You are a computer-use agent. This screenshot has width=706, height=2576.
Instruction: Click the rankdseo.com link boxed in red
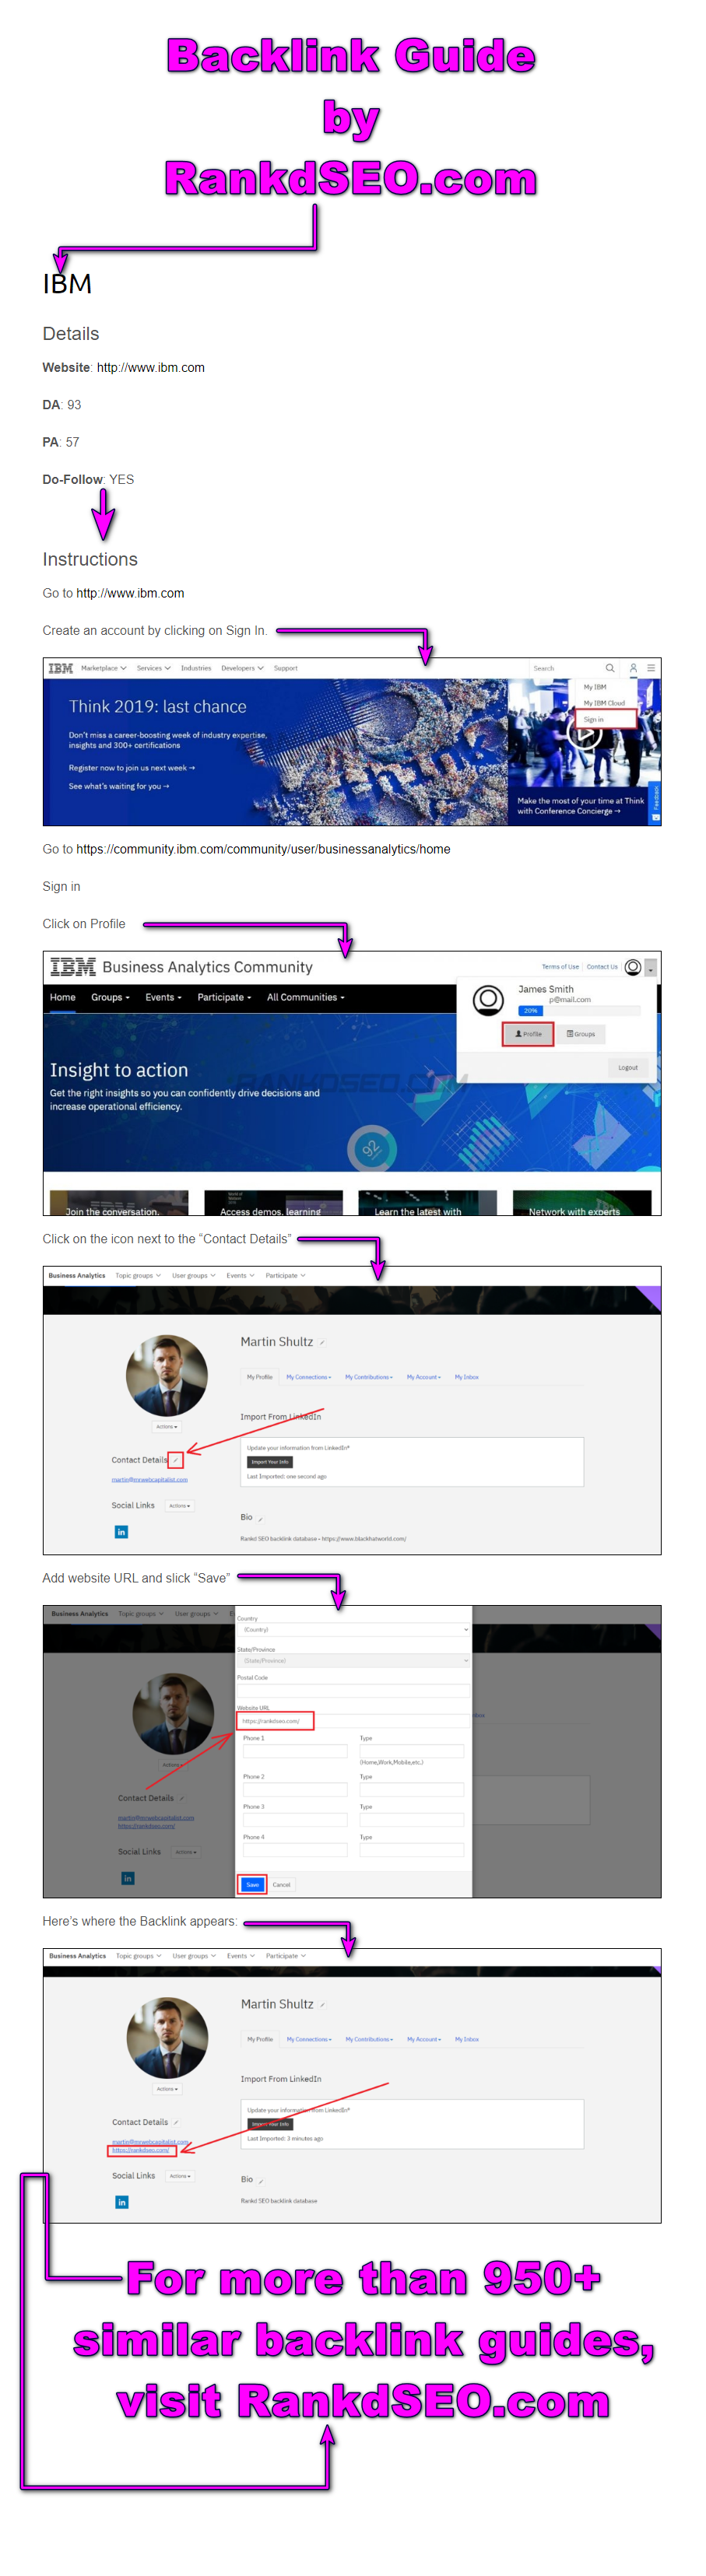[141, 2150]
